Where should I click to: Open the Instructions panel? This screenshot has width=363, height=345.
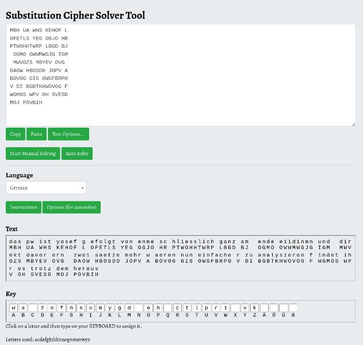(x=24, y=207)
